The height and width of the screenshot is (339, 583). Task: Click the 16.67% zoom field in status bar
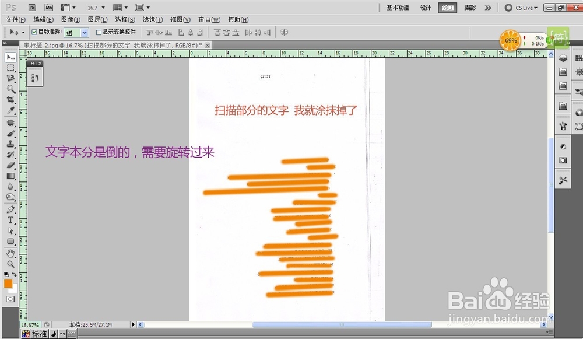(x=30, y=325)
